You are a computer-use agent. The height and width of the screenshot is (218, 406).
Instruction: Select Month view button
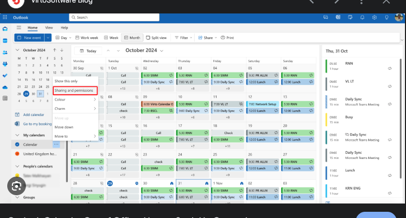[132, 37]
